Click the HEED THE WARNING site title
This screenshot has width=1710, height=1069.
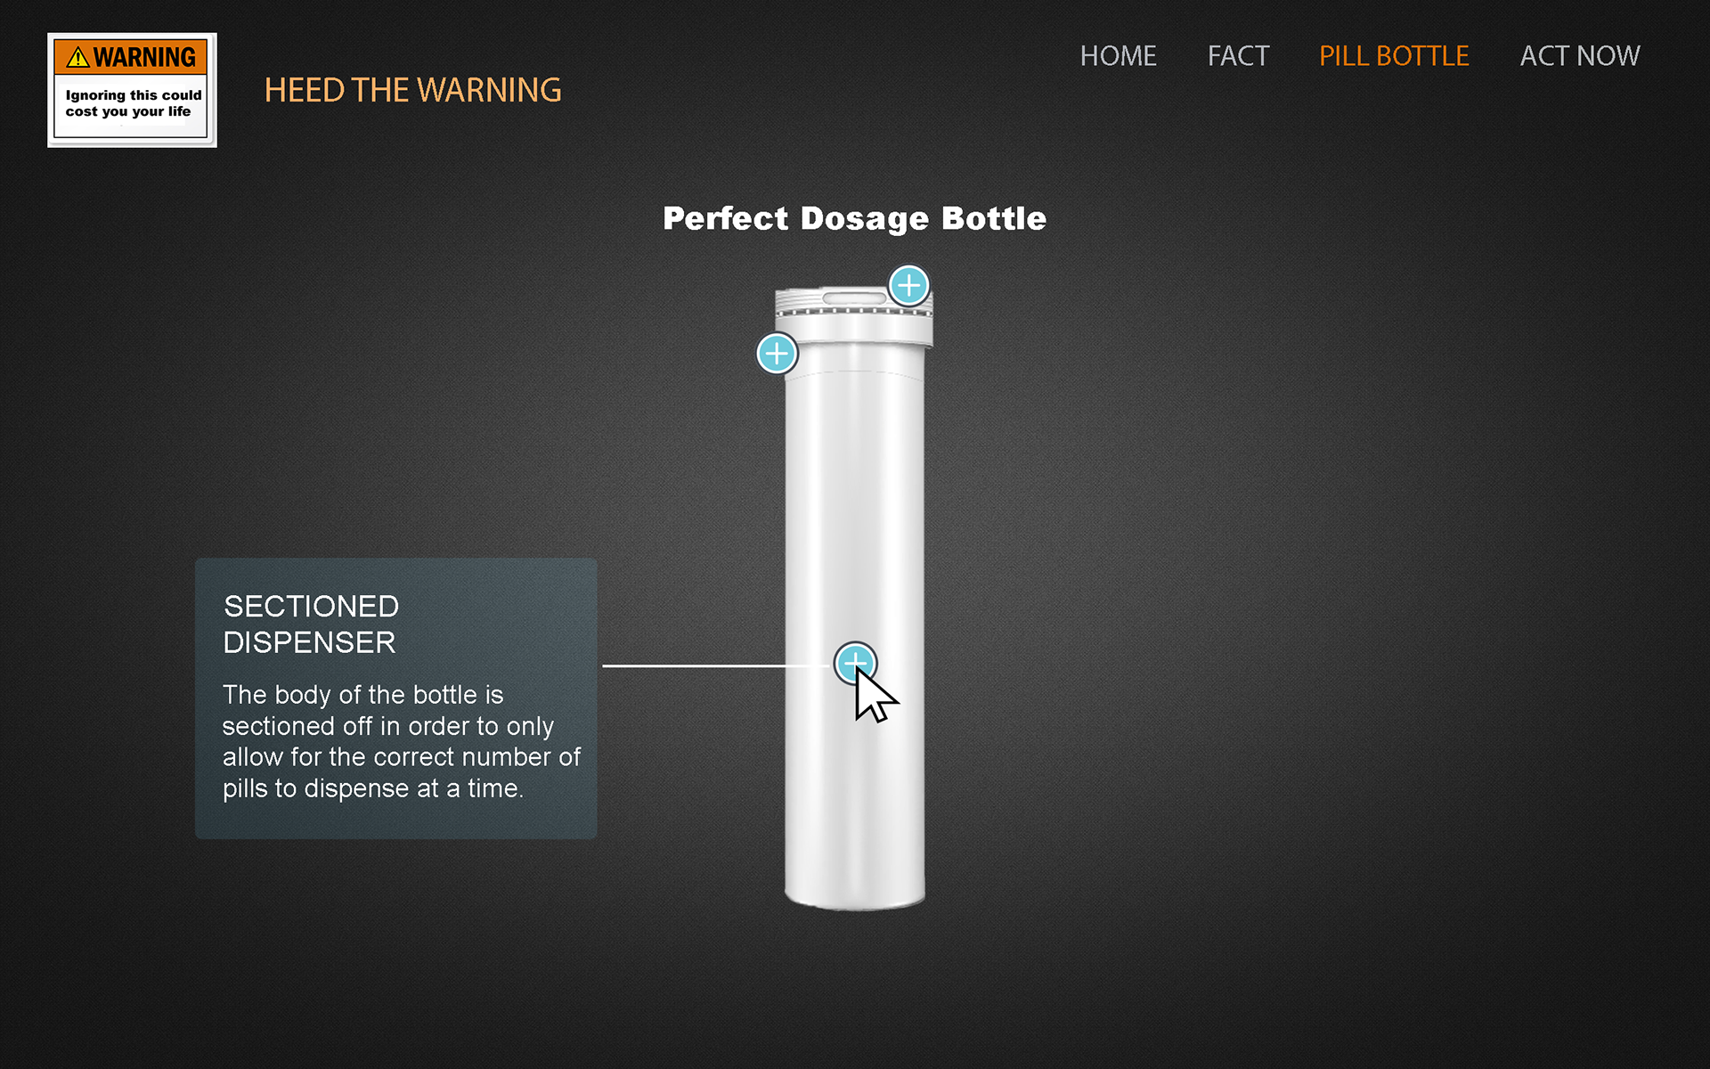(x=413, y=90)
